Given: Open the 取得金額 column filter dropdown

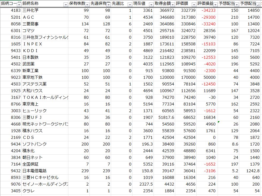Looking at the screenshot, I should pyautogui.click(x=173, y=5).
